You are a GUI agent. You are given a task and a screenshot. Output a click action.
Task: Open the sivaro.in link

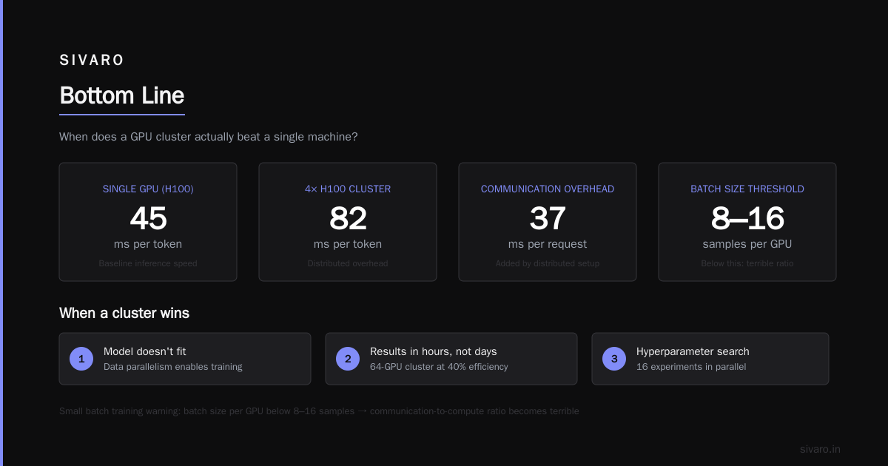pos(820,449)
